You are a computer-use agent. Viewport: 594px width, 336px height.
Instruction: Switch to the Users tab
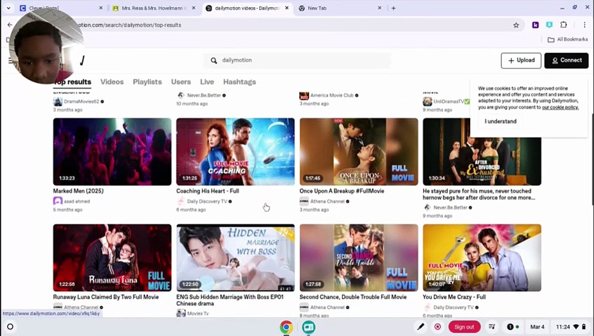click(181, 82)
